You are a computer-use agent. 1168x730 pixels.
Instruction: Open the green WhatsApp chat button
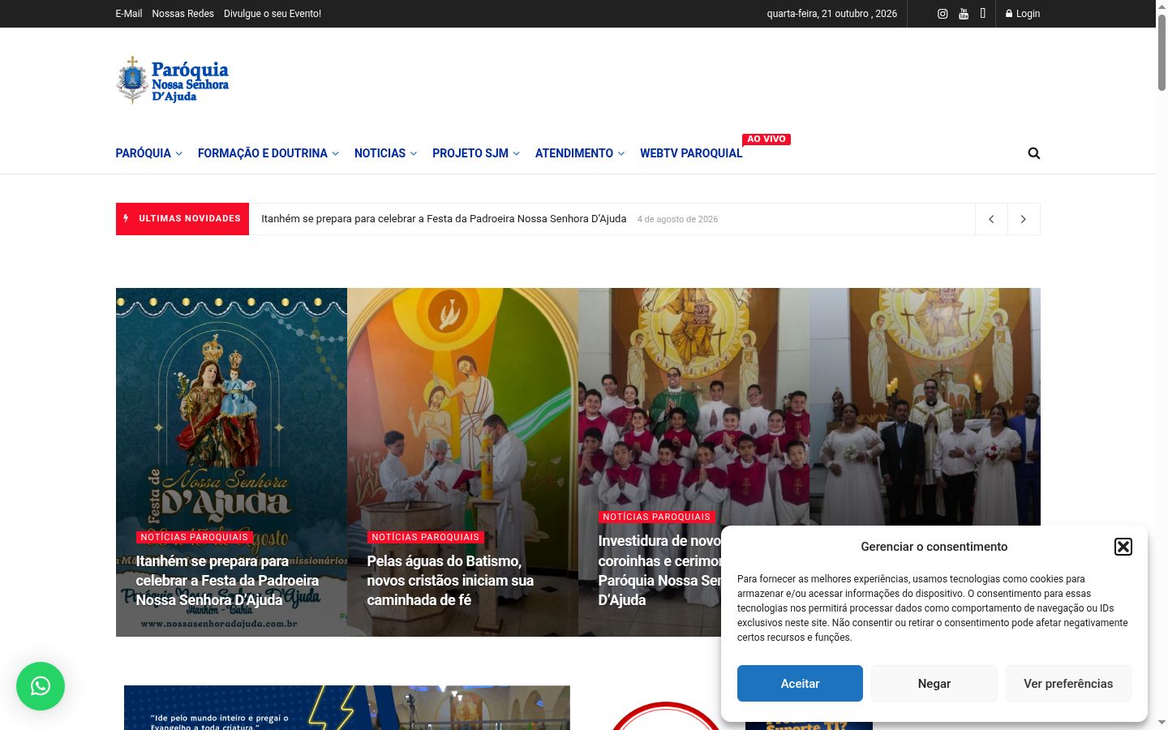41,686
